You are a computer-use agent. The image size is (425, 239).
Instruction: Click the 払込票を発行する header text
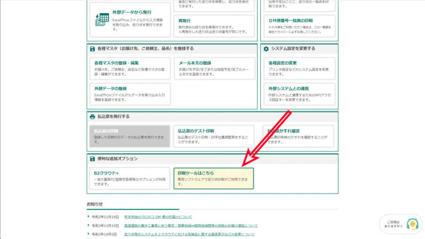point(114,117)
